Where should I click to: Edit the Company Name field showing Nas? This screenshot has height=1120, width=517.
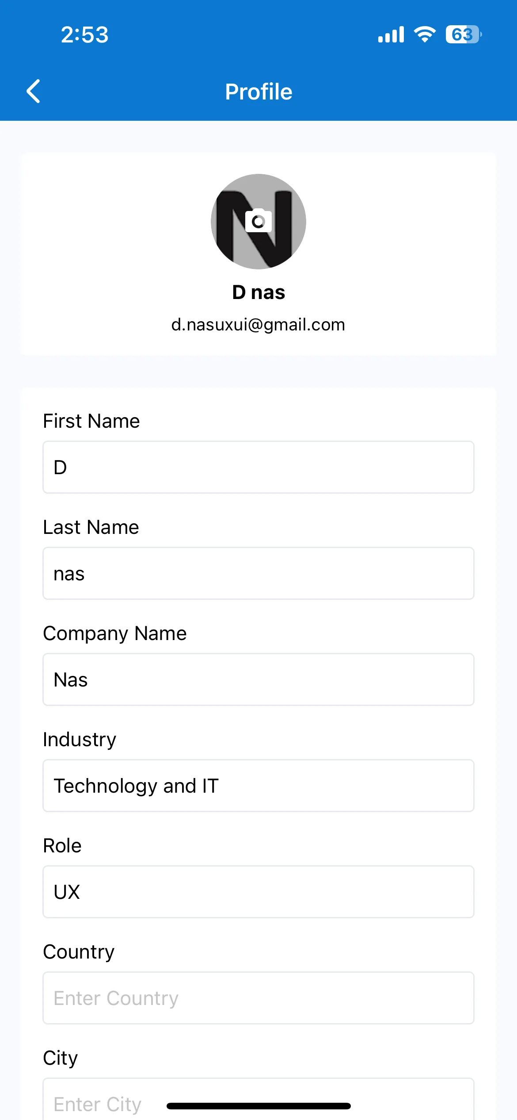pos(258,679)
